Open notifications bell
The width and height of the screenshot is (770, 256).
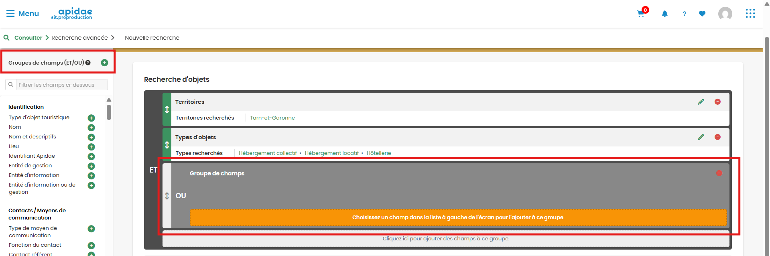pyautogui.click(x=664, y=14)
